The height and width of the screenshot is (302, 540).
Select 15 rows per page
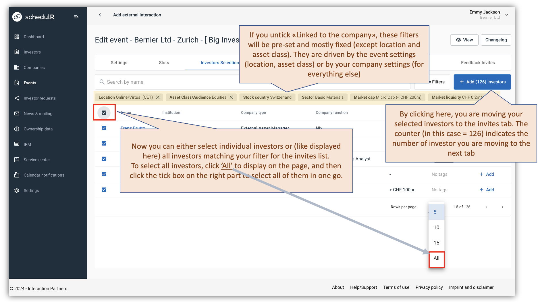(436, 242)
